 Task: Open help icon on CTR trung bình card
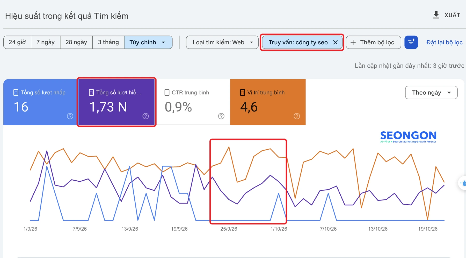click(x=221, y=116)
